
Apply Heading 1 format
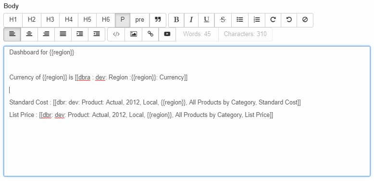pyautogui.click(x=13, y=20)
